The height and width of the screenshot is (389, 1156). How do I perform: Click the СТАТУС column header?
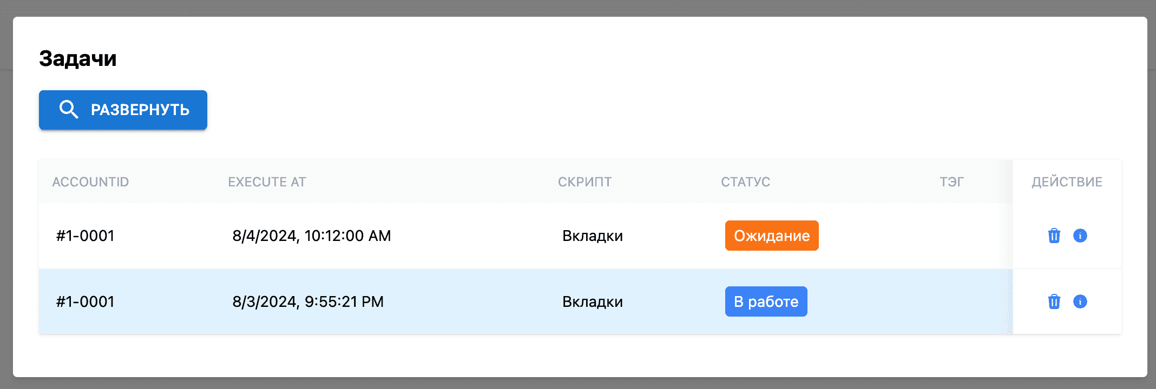click(745, 182)
